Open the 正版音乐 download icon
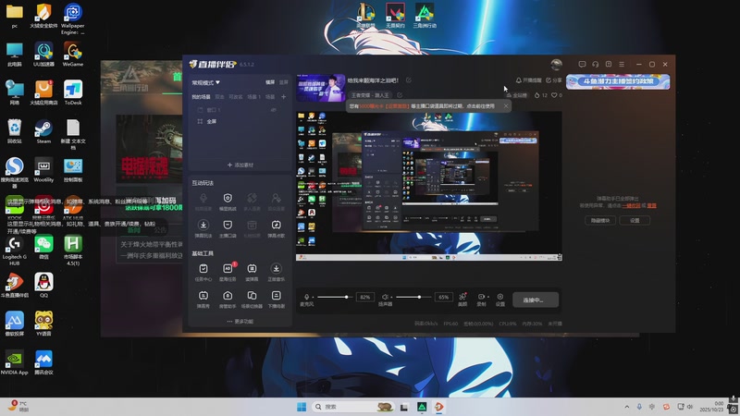Screen dimensions: 740x416 click(276, 268)
